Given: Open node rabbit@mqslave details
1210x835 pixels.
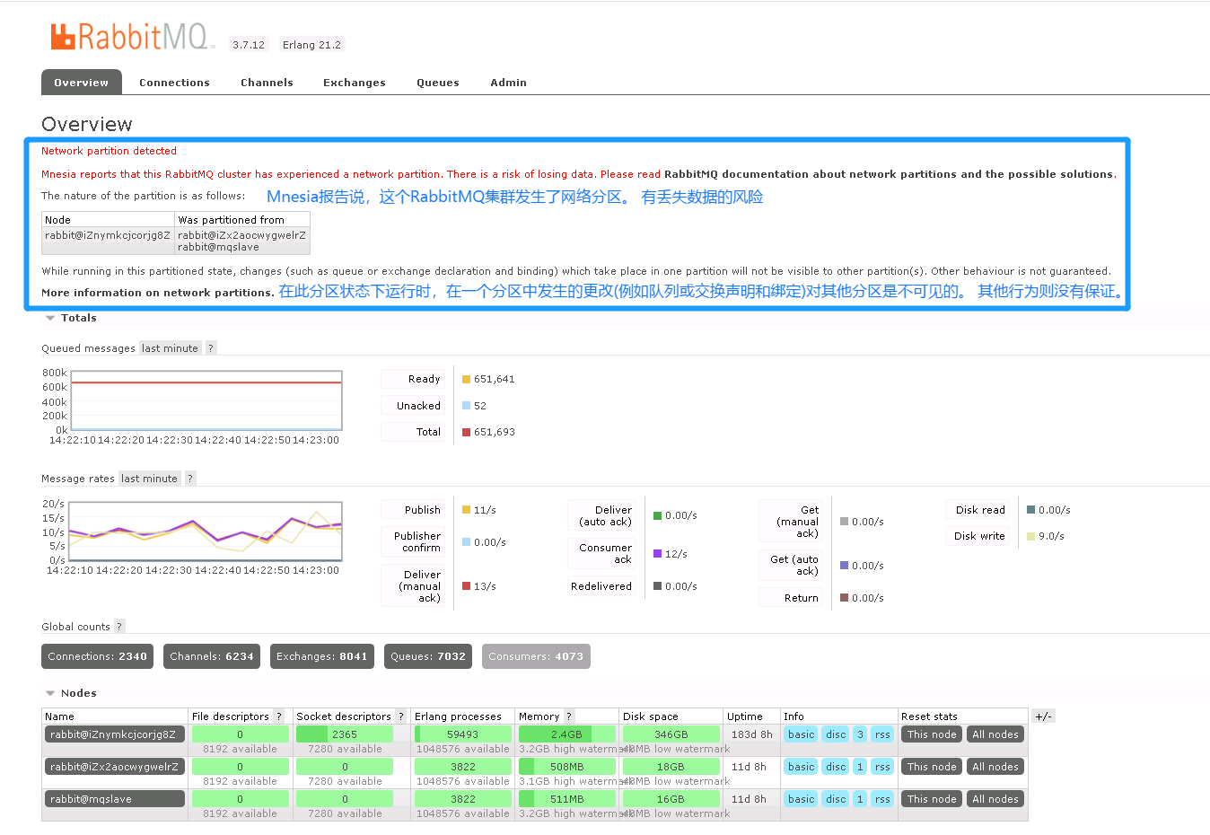Looking at the screenshot, I should click(115, 799).
